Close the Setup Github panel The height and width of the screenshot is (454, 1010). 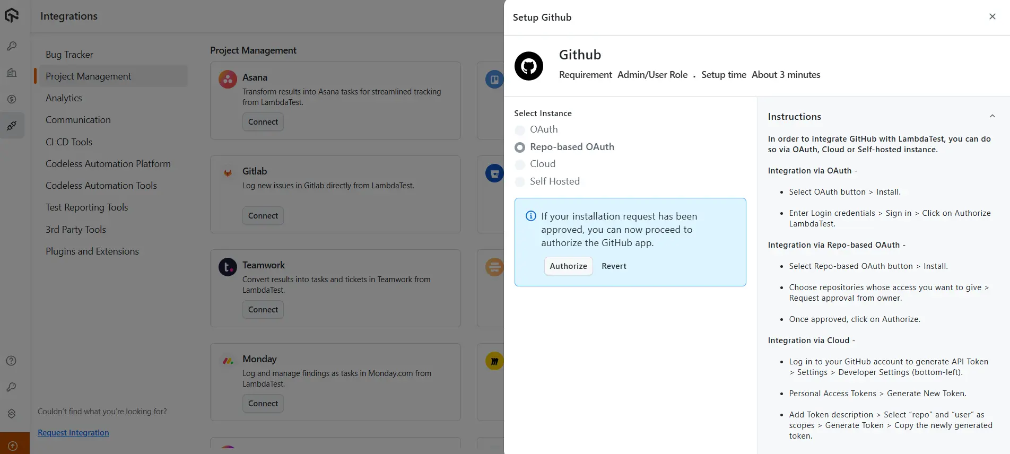pos(992,16)
